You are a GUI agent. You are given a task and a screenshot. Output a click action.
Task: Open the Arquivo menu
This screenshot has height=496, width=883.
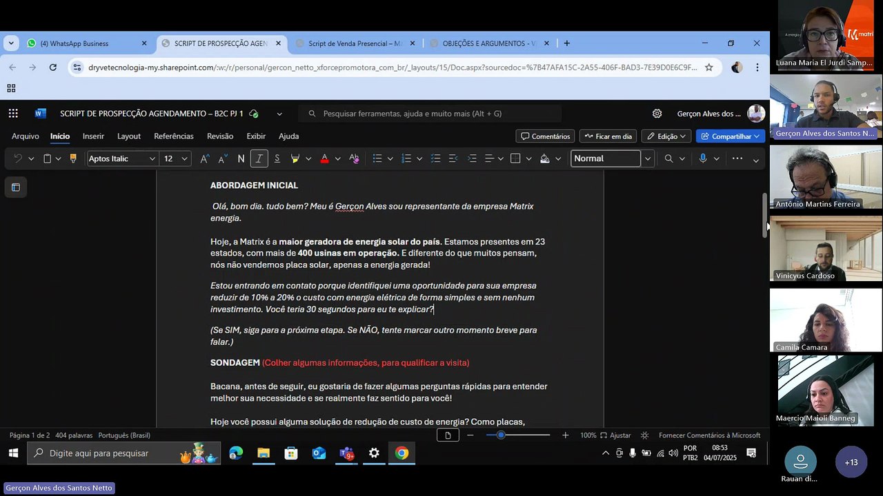[26, 136]
